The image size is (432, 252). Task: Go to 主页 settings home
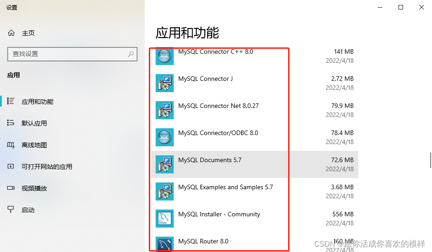pos(28,33)
